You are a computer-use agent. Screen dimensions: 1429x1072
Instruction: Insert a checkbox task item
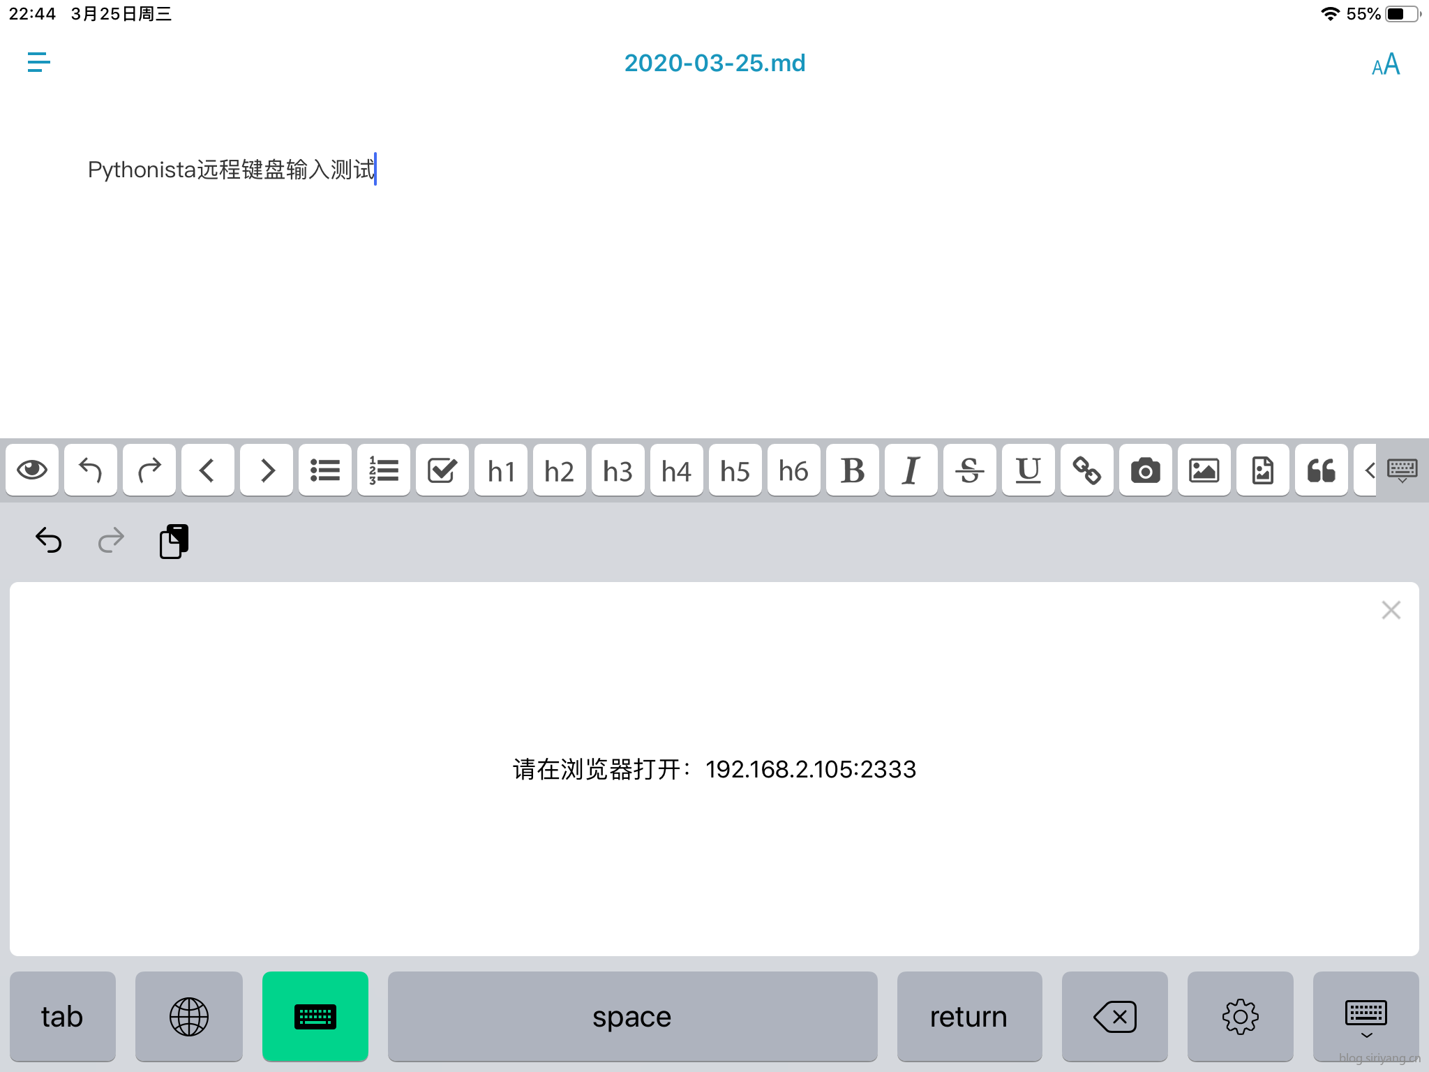[x=442, y=470]
